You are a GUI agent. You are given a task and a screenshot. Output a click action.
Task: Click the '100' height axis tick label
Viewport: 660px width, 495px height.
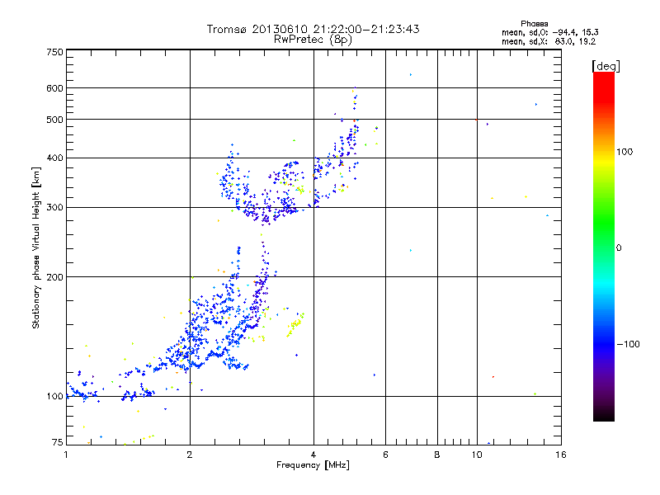pyautogui.click(x=54, y=396)
